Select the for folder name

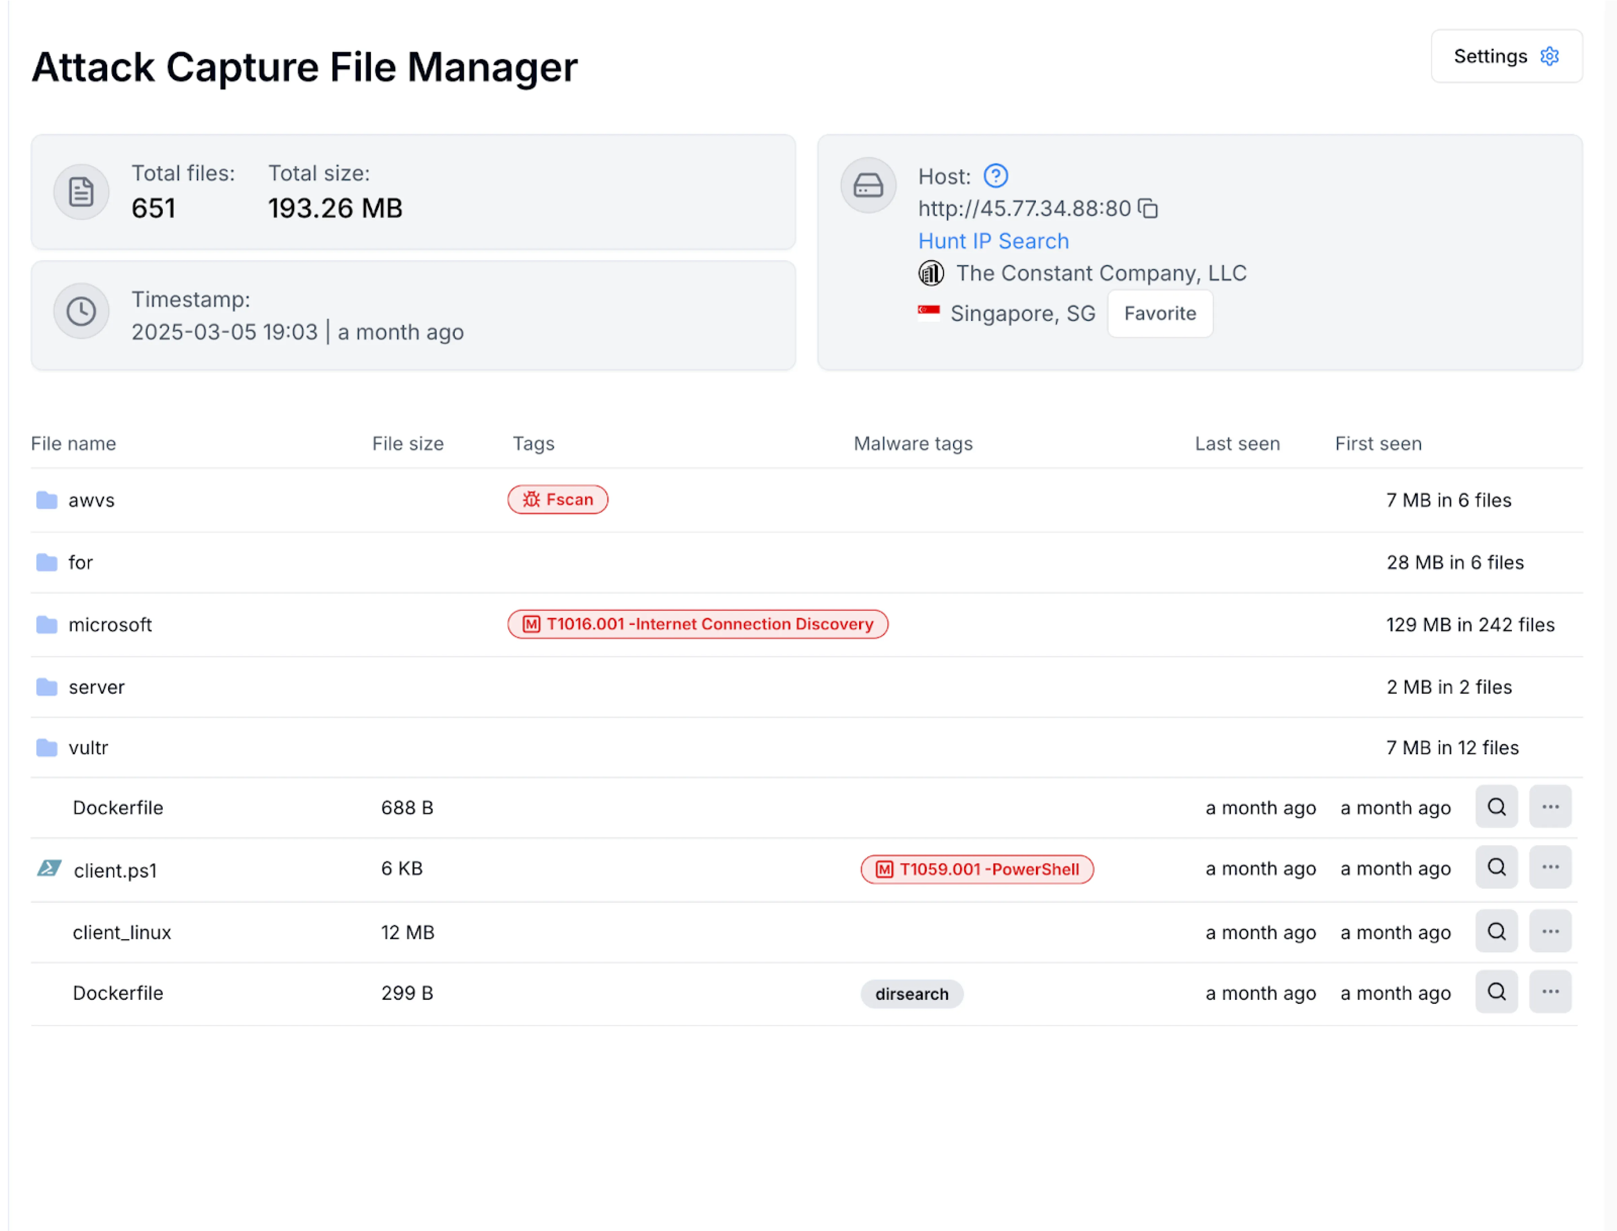(81, 563)
